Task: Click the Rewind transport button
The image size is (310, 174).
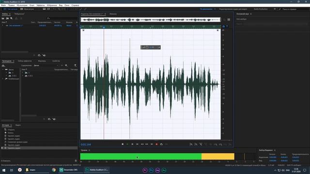Action: tap(142, 144)
